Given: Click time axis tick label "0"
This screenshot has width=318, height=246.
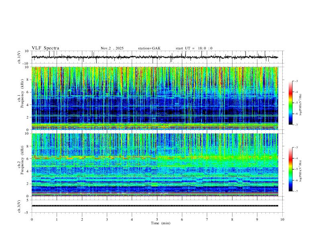Looking at the screenshot, I should click(x=32, y=219).
